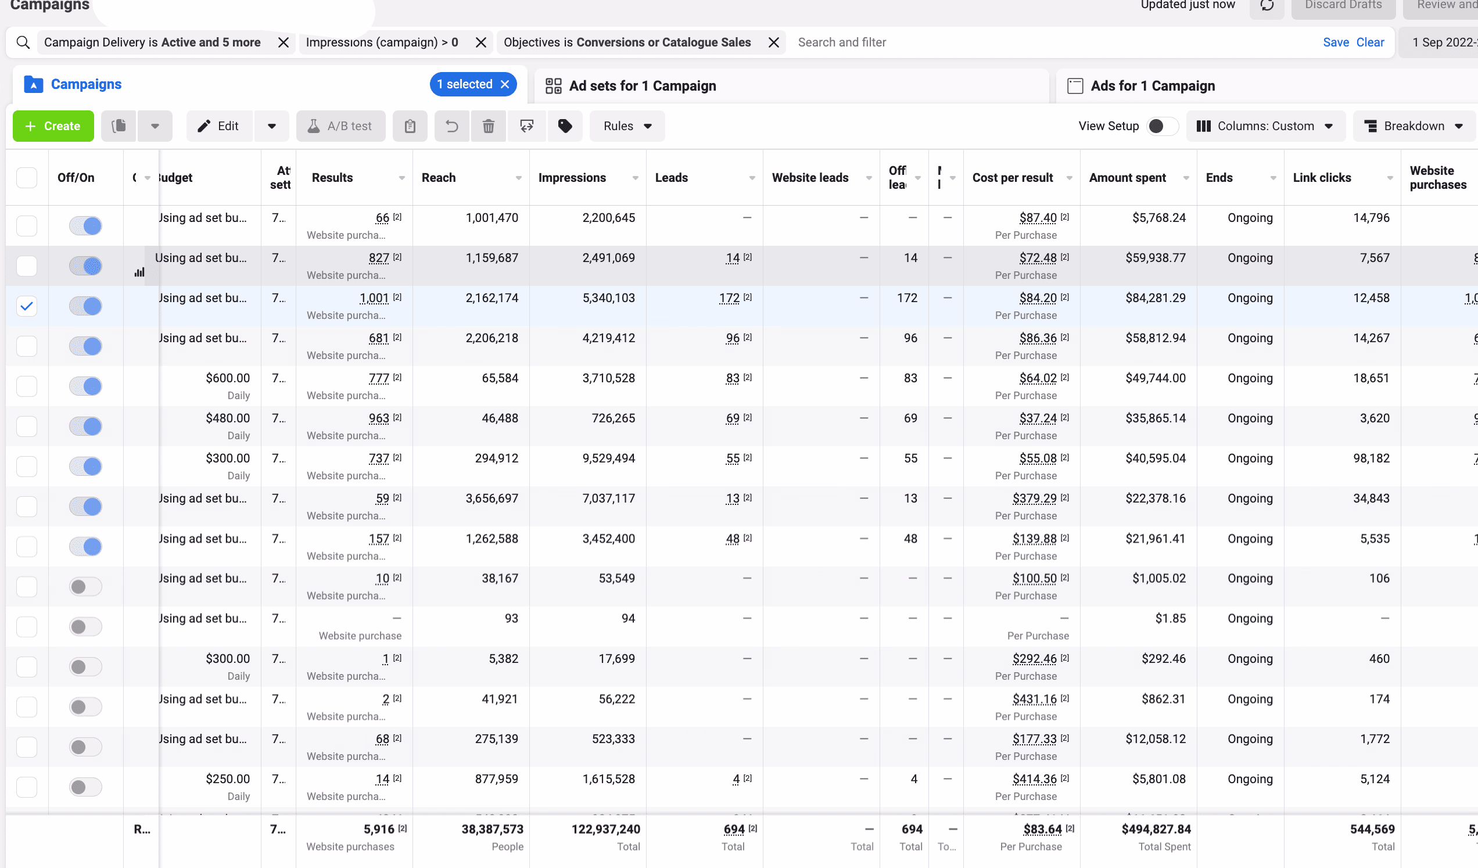Image resolution: width=1478 pixels, height=868 pixels.
Task: Click the refresh icon beside Updated just now
Action: [x=1267, y=6]
